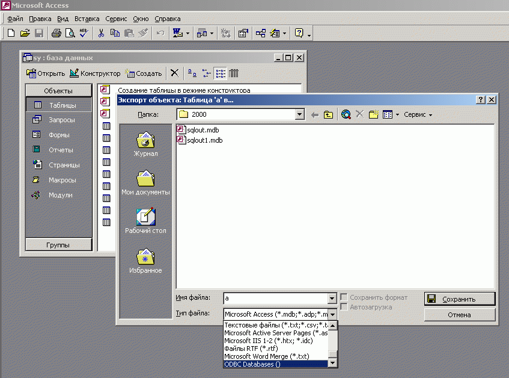This screenshot has width=509, height=378.
Task: Switch to Large Icons view in database window
Action: [x=192, y=73]
